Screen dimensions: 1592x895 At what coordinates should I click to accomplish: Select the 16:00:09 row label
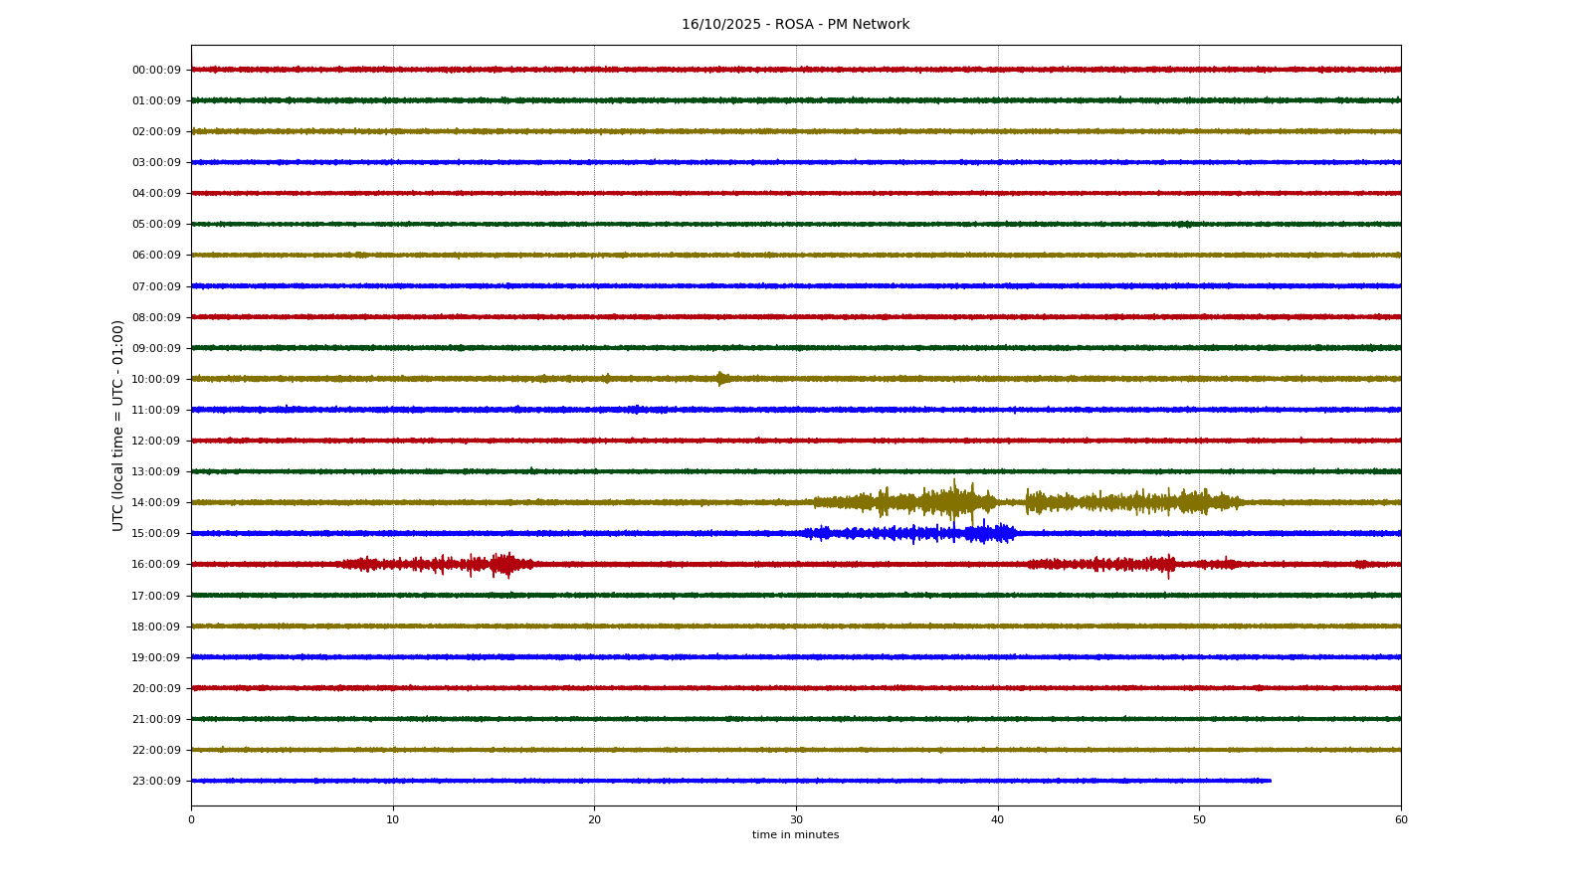[156, 565]
